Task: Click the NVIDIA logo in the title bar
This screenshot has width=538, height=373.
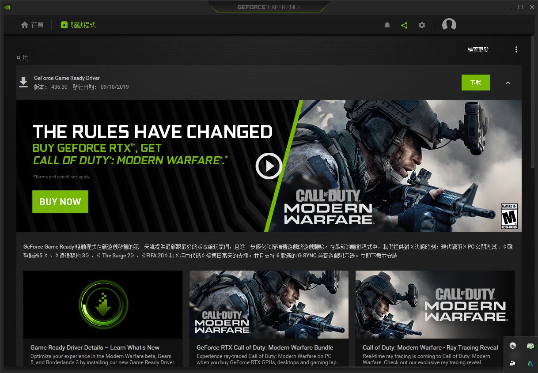Action: 7,7
